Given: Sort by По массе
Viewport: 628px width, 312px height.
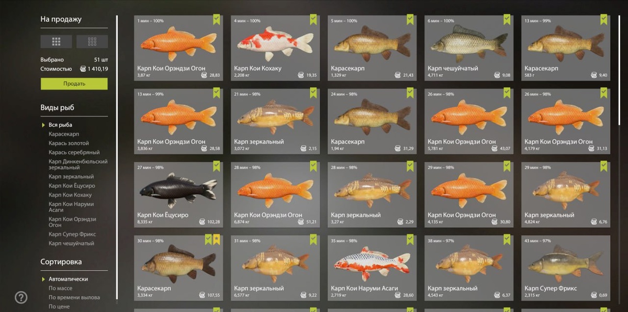Looking at the screenshot, I should (60, 288).
